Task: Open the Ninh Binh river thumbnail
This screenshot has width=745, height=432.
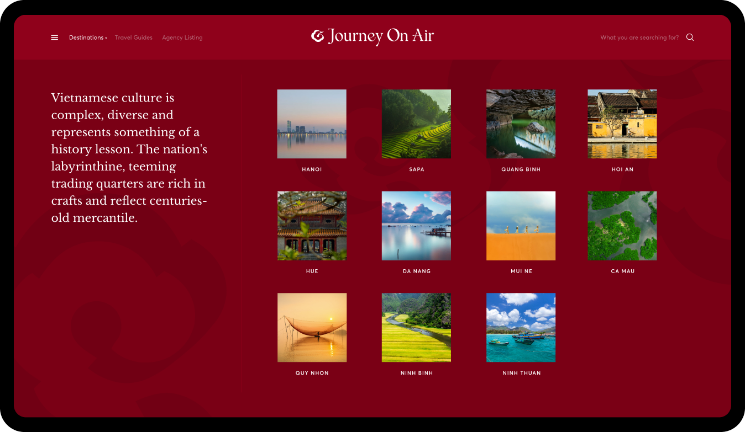Action: point(416,328)
